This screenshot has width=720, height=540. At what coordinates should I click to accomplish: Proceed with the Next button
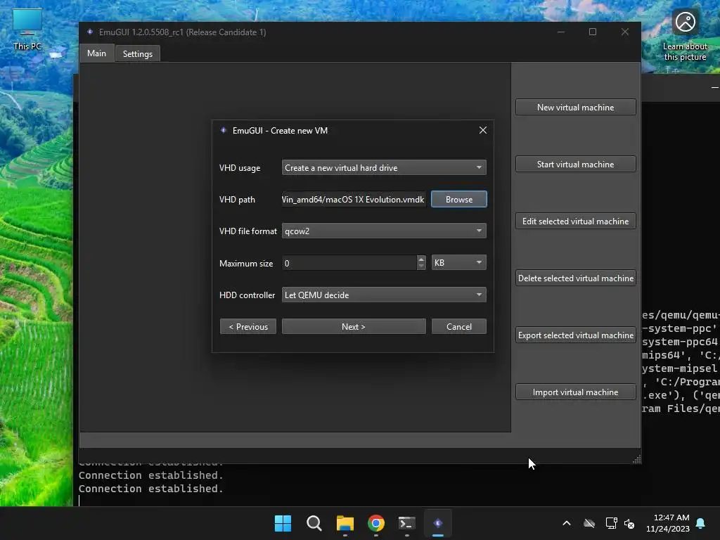point(354,326)
